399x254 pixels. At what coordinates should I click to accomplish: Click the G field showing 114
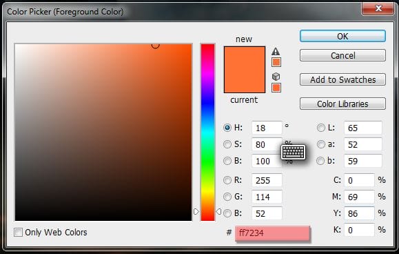pyautogui.click(x=267, y=197)
